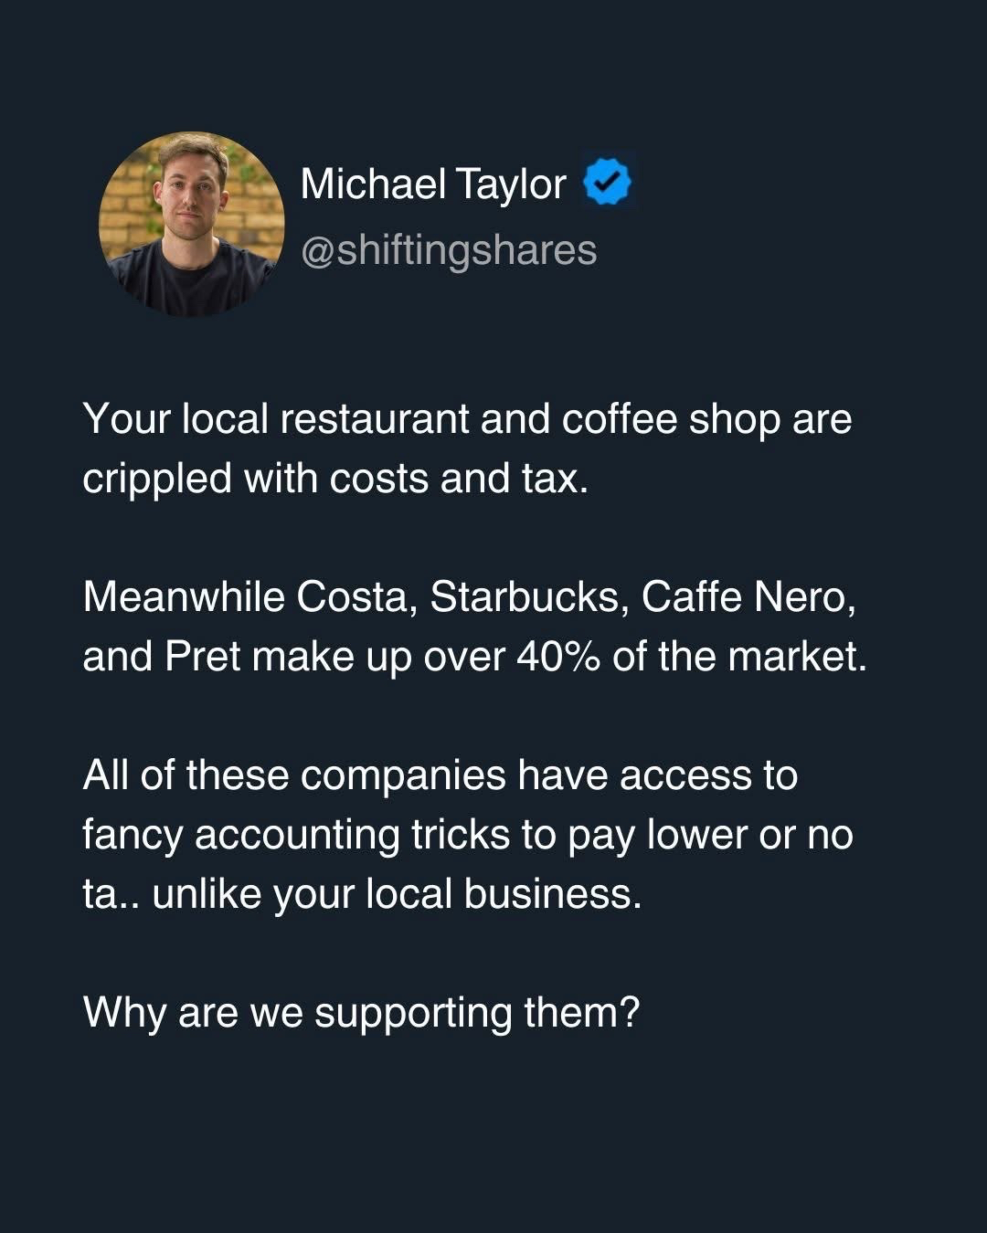987x1233 pixels.
Task: Click the Michael Taylor display name
Action: [433, 184]
